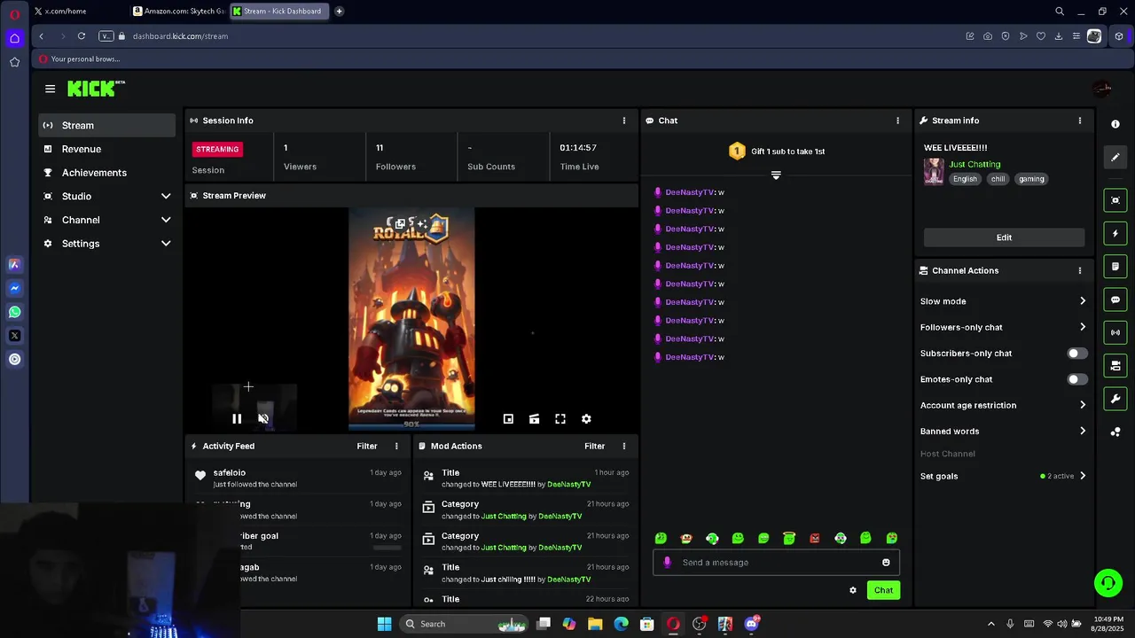Viewport: 1135px width, 638px height.
Task: Toggle the chat bubble widget icon in the sidebar
Action: [x=1115, y=300]
